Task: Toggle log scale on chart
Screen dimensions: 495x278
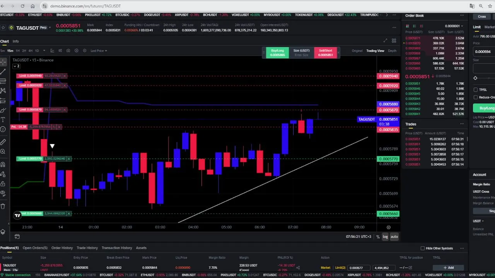Action: pyautogui.click(x=385, y=237)
